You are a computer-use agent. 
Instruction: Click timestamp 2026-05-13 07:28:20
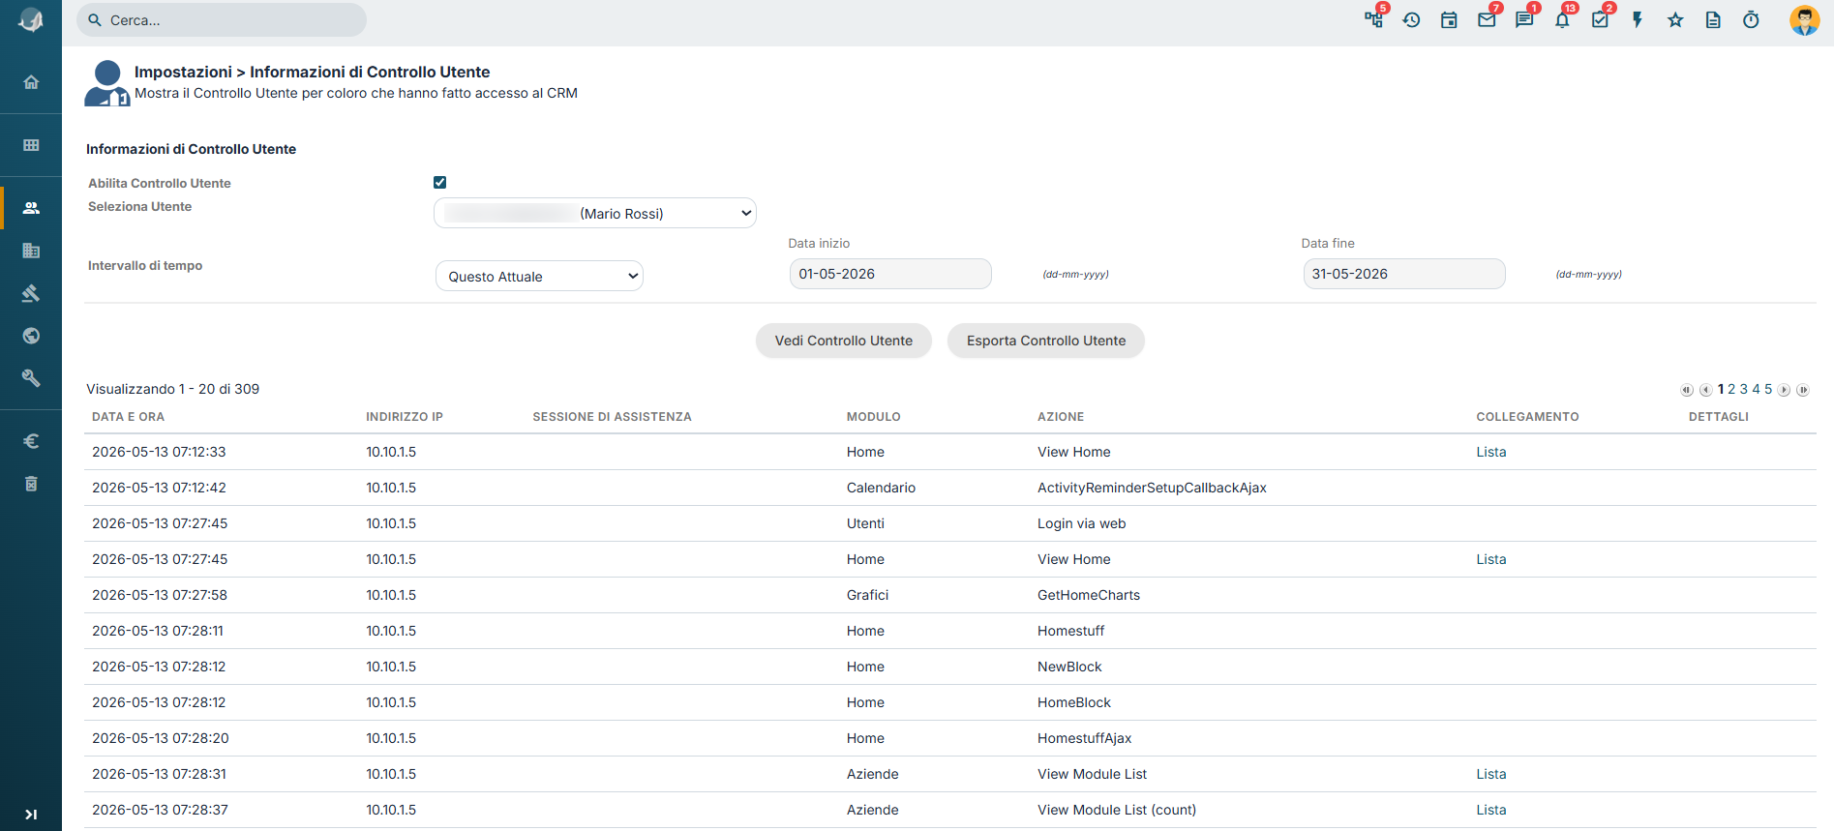click(x=161, y=738)
